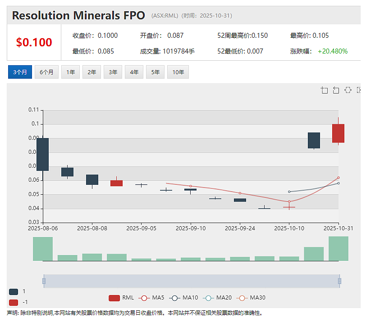Click the 2025-09-05 x-axis date label
Image resolution: width=366 pixels, height=322 pixels.
(141, 228)
